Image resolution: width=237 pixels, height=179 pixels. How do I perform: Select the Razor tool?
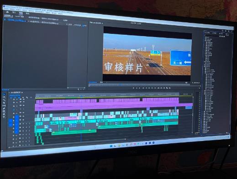click(4, 103)
